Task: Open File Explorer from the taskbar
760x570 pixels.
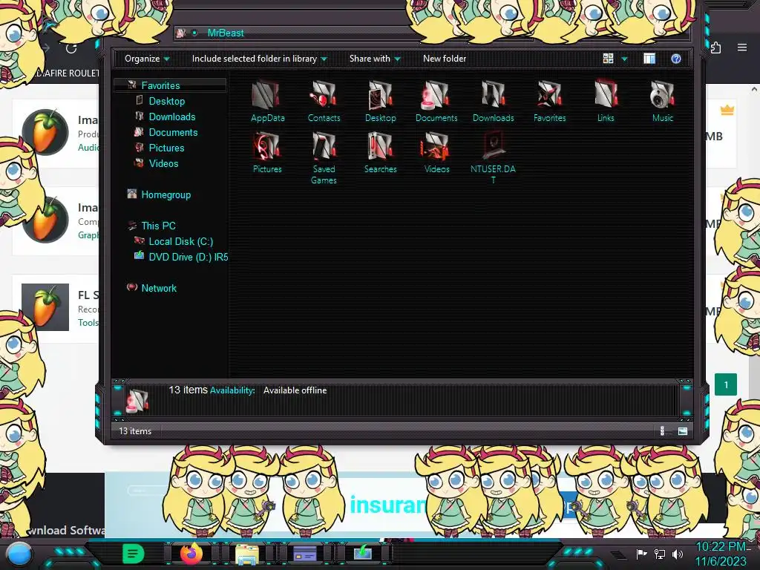Action: tap(246, 554)
